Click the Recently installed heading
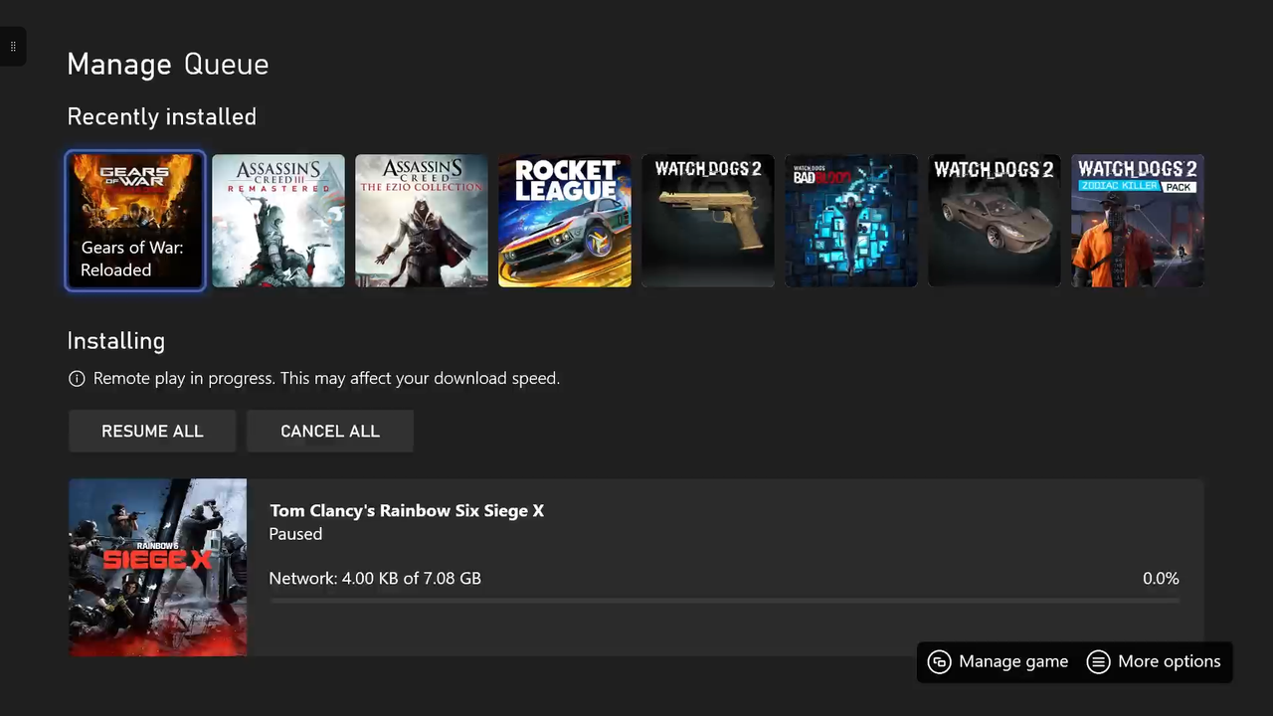The width and height of the screenshot is (1273, 716). (162, 116)
